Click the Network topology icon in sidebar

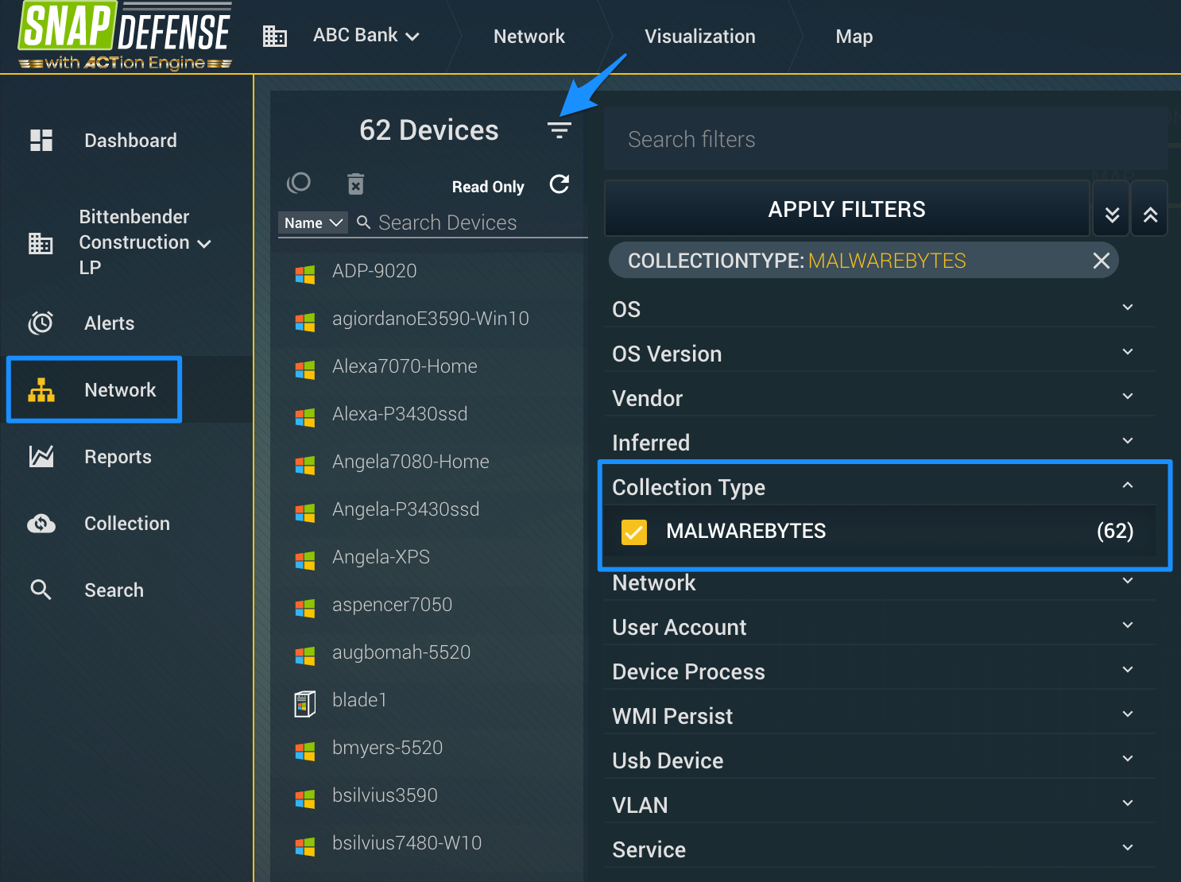[41, 390]
